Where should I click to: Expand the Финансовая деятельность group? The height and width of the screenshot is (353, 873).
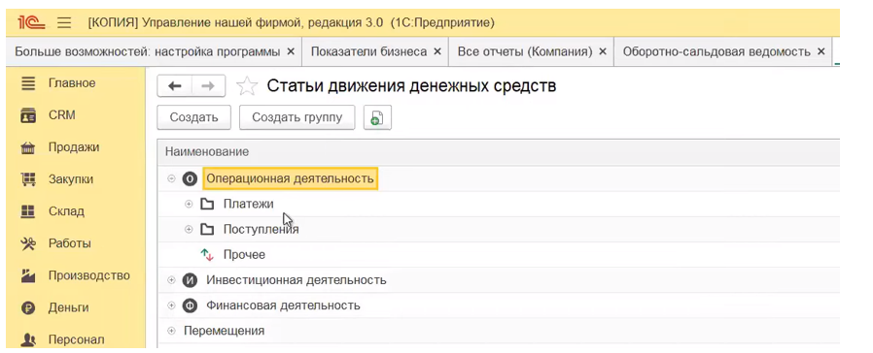click(x=171, y=305)
